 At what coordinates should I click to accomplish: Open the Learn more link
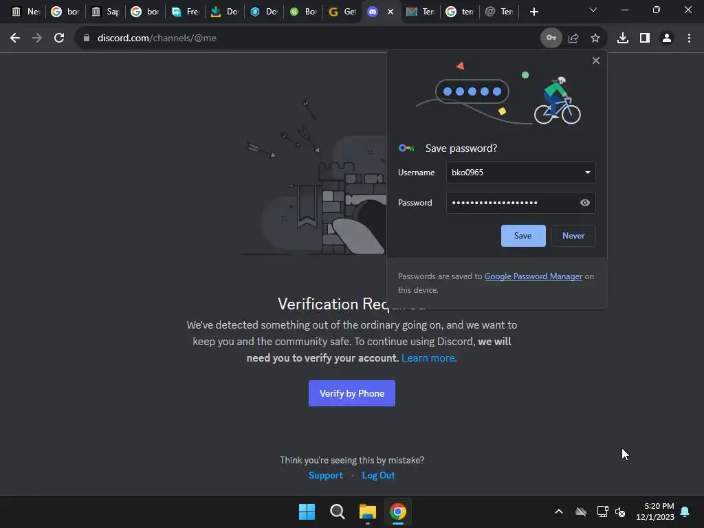point(429,358)
